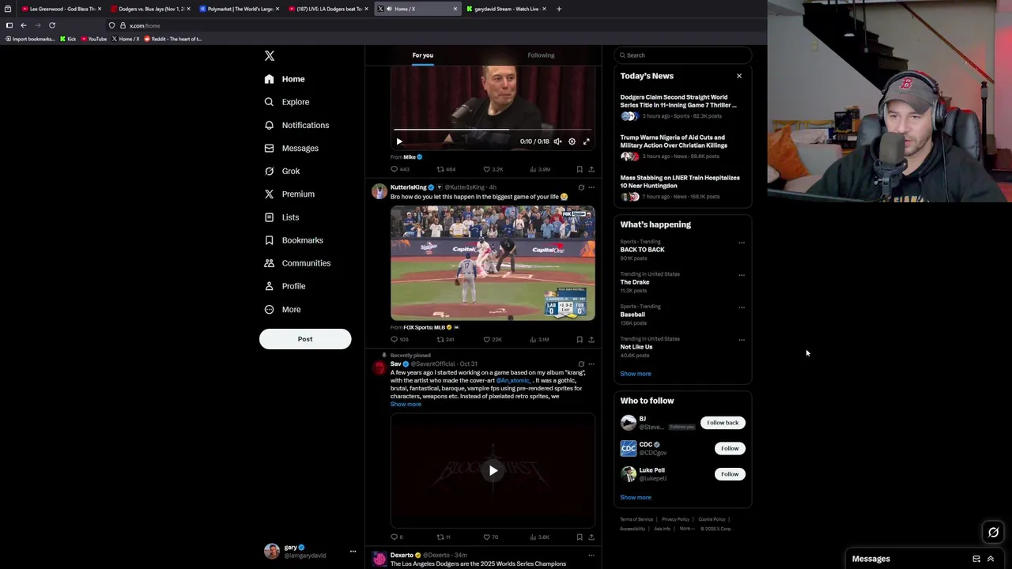Follow Luke Pell
This screenshot has width=1012, height=569.
click(x=730, y=474)
